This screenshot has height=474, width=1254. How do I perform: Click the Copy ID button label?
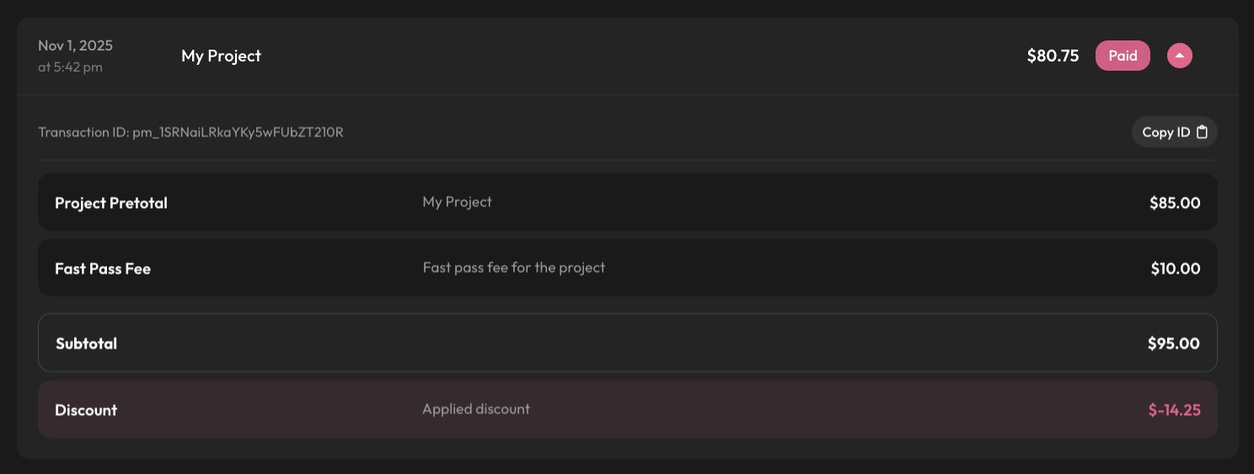click(1166, 132)
